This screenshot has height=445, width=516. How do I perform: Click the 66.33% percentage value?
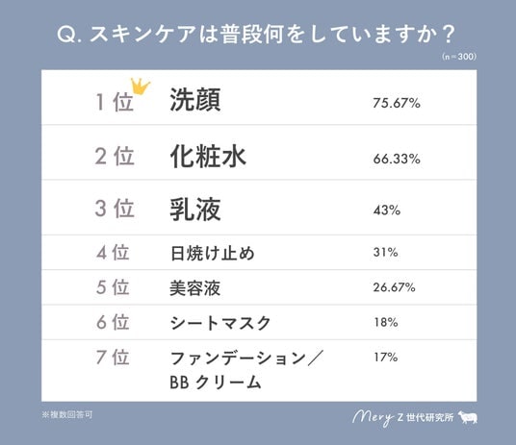pyautogui.click(x=397, y=160)
